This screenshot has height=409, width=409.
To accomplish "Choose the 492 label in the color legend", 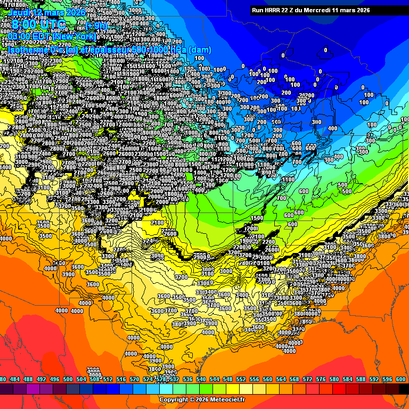I will [42, 379].
